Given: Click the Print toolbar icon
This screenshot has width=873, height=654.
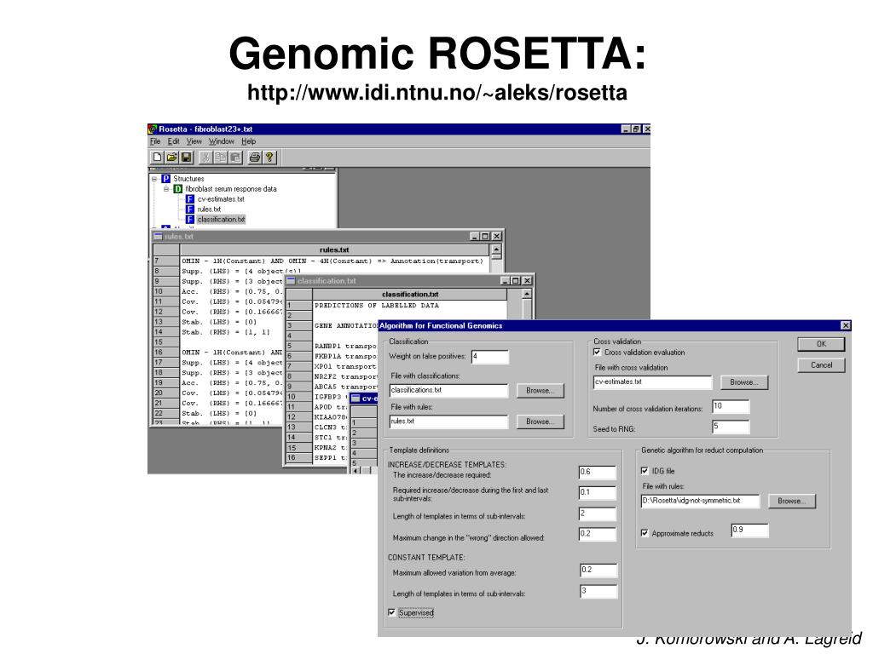Looking at the screenshot, I should (x=254, y=158).
